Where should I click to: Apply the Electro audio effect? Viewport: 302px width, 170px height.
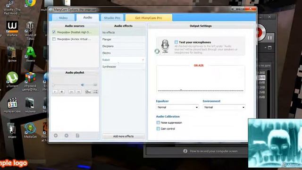coord(123,53)
